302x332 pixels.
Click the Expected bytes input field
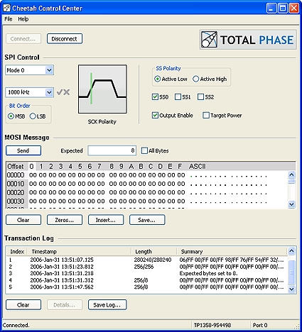click(112, 150)
